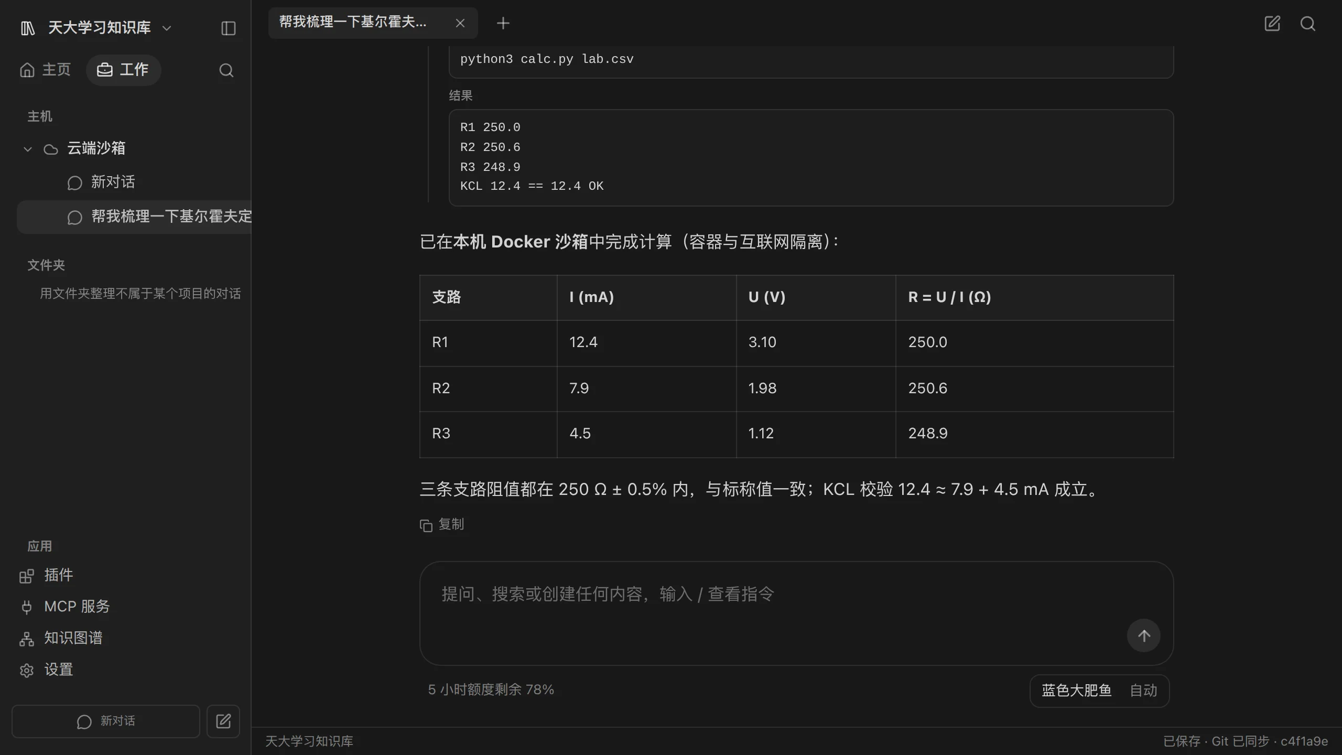Screen dimensions: 1342x755
Task: Select the 工作 tab
Action: [123, 70]
